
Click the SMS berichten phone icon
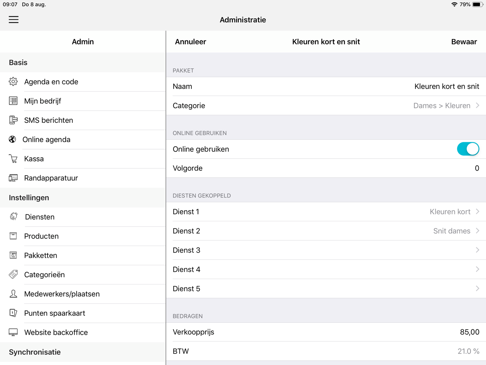(x=13, y=120)
